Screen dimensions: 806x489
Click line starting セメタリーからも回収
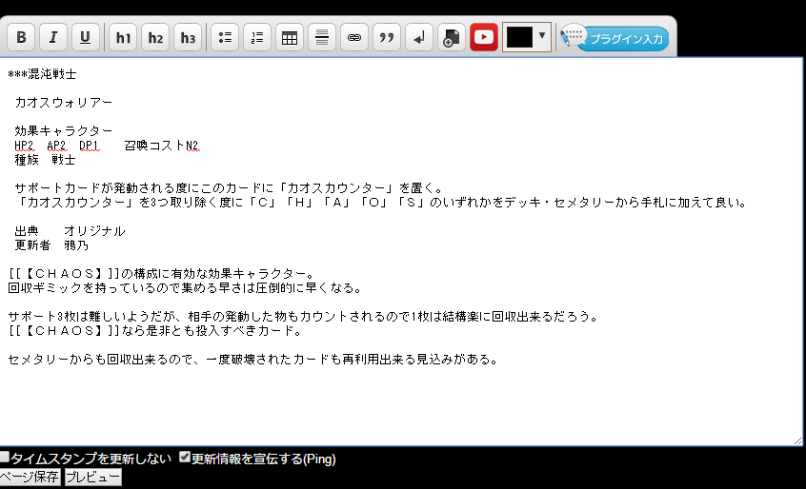click(x=254, y=360)
